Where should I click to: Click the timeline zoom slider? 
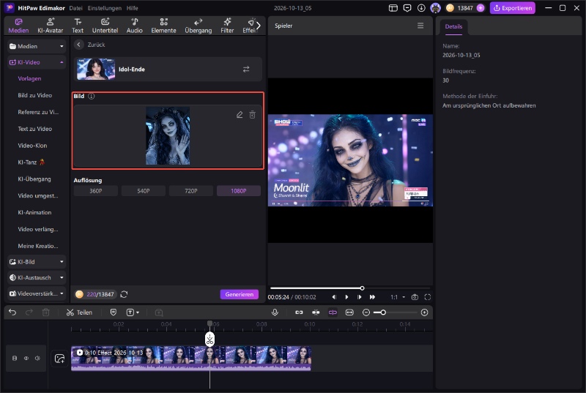point(396,312)
